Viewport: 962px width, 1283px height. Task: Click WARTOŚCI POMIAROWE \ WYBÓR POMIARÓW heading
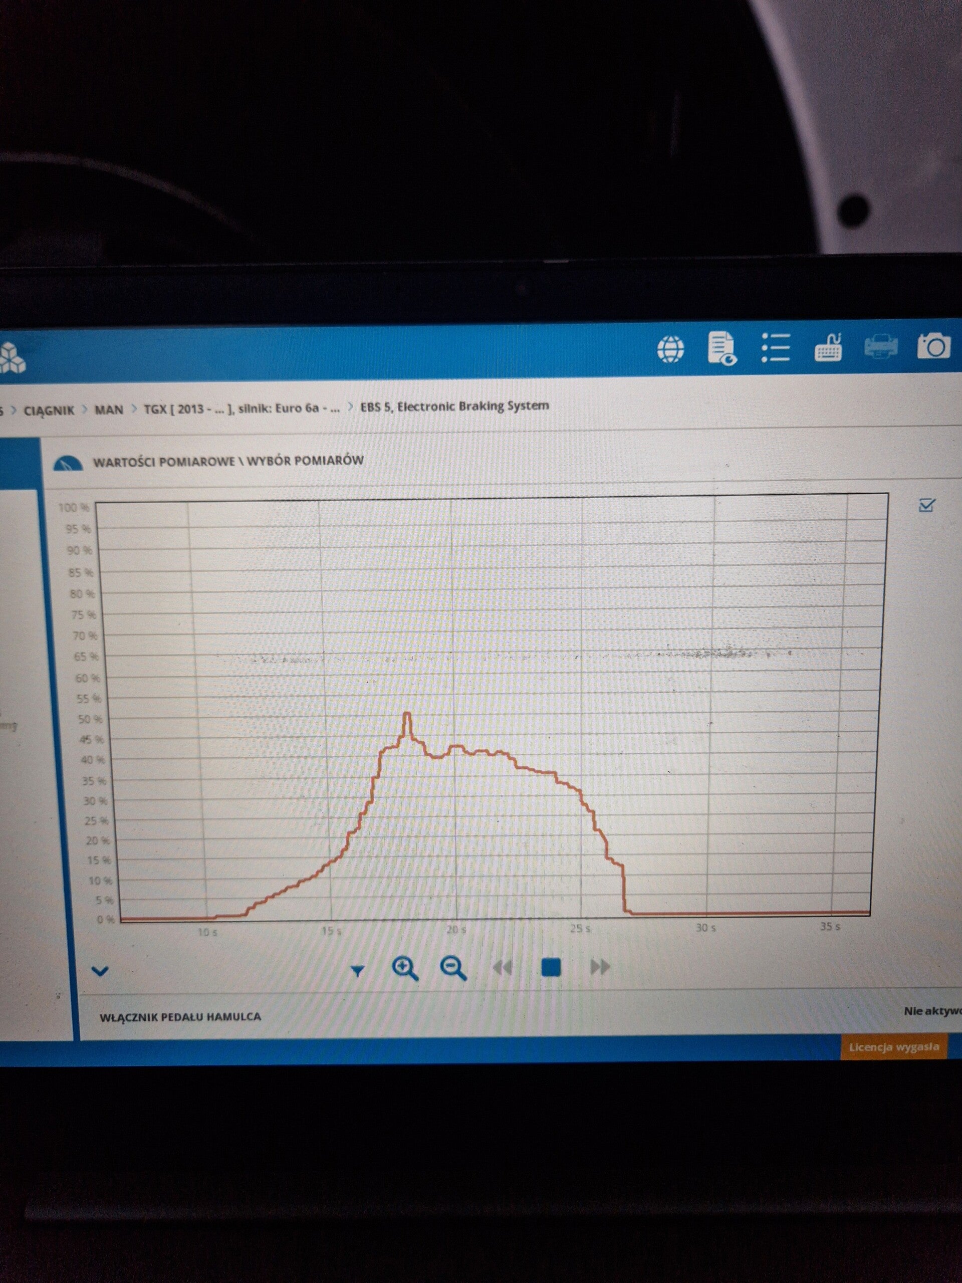(228, 461)
